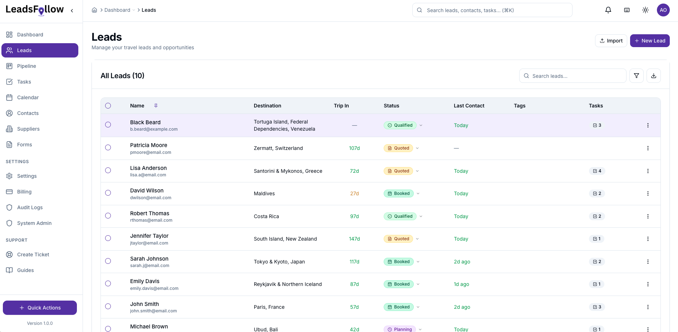Viewport: 678px width, 332px height.
Task: Click the home breadcrumb icon
Action: coord(94,10)
